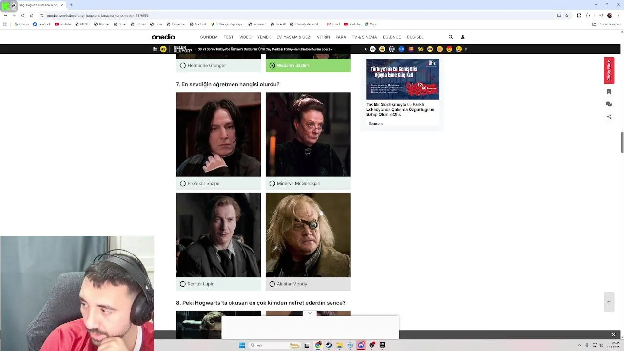Click the white 'dc' circle icon in reaction bar
Image resolution: width=624 pixels, height=351 pixels.
point(372,49)
